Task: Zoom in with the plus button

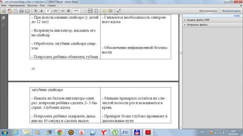Action: [x=68, y=11]
